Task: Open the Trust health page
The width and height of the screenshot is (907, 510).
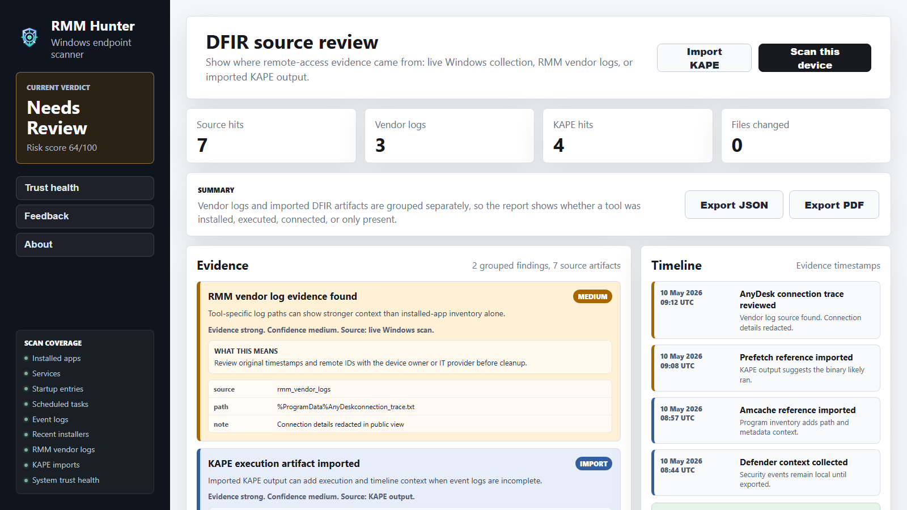Action: point(85,188)
